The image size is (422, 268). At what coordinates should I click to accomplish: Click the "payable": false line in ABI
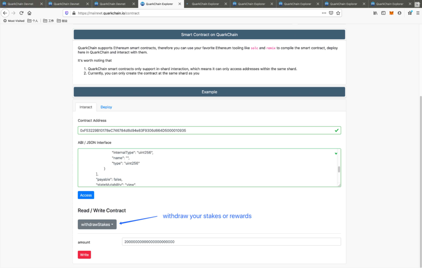pyautogui.click(x=109, y=179)
